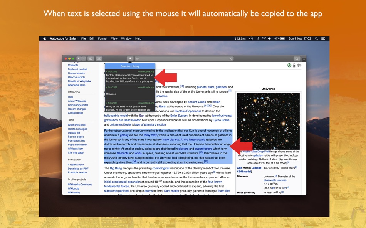The height and width of the screenshot is (228, 366).
Task: Follow the heliocentric model link
Action: 116,116
